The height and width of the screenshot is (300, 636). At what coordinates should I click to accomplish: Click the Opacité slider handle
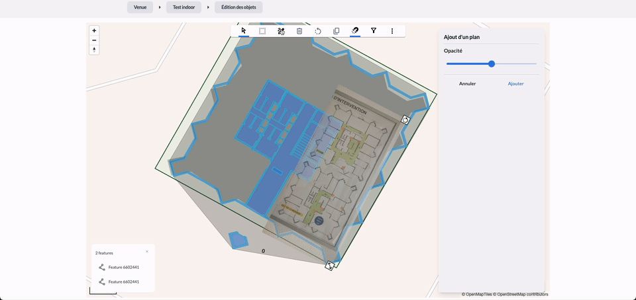[x=492, y=64]
